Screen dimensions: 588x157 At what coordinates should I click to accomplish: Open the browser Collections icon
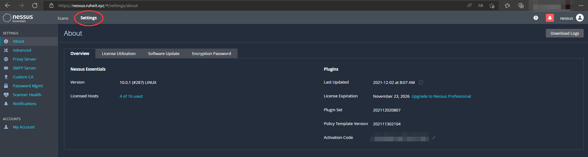[521, 6]
